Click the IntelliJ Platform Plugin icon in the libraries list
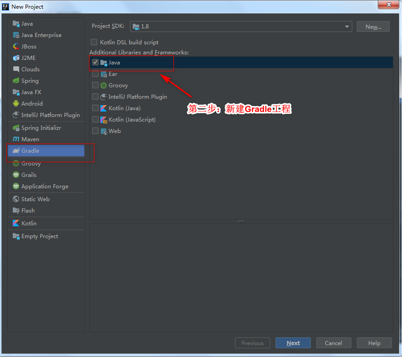The height and width of the screenshot is (357, 402). [x=104, y=97]
